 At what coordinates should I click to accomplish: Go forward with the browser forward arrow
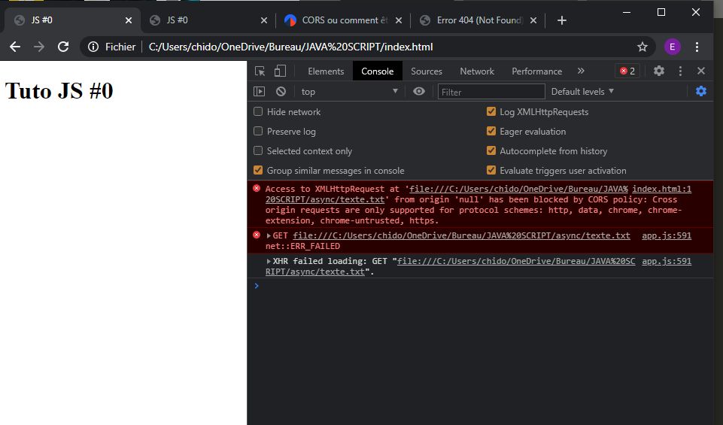39,47
